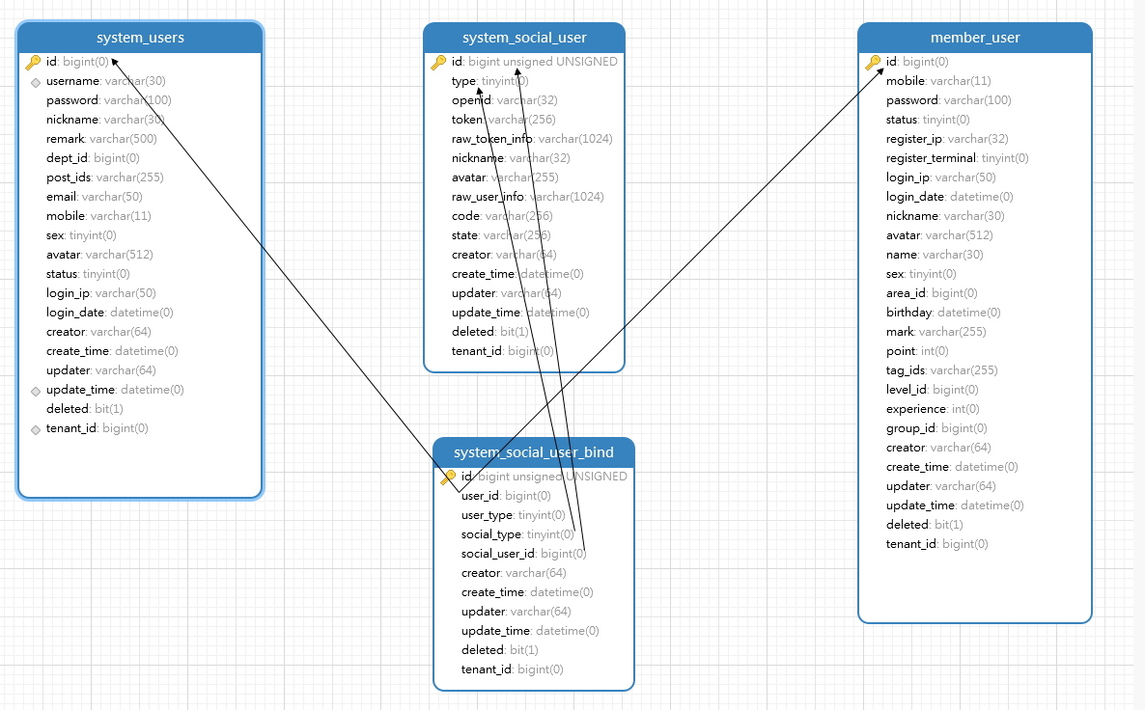
Task: Click the update_time field in member_user
Action: tap(955, 505)
